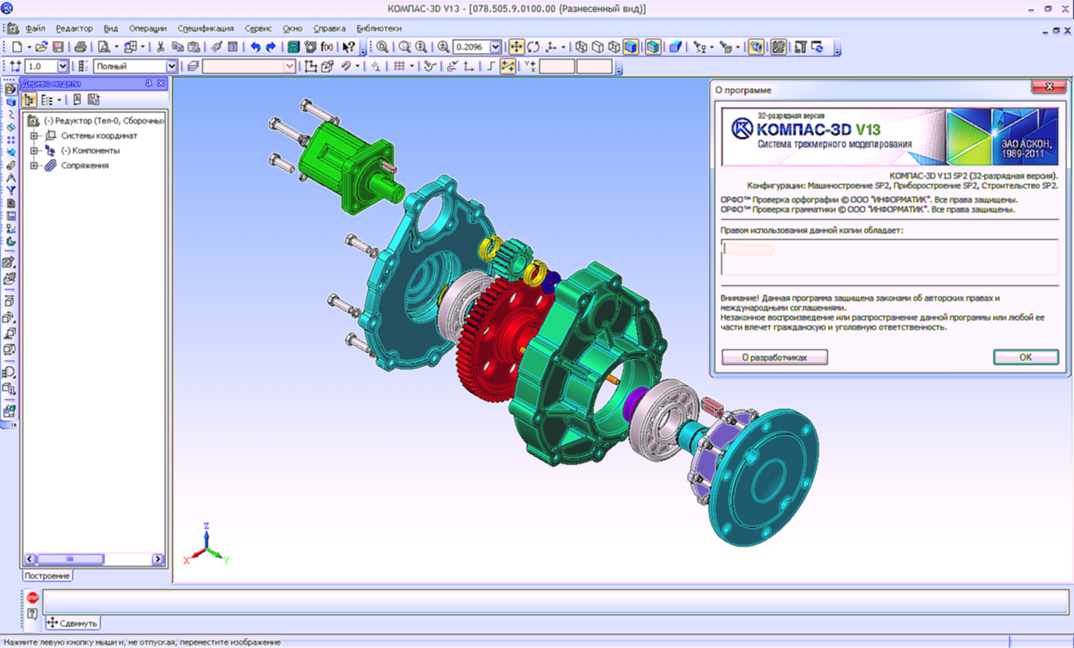Screen dimensions: 1074x648
Task: Click the model tree horizontal scrollbar thumb
Action: click(70, 559)
